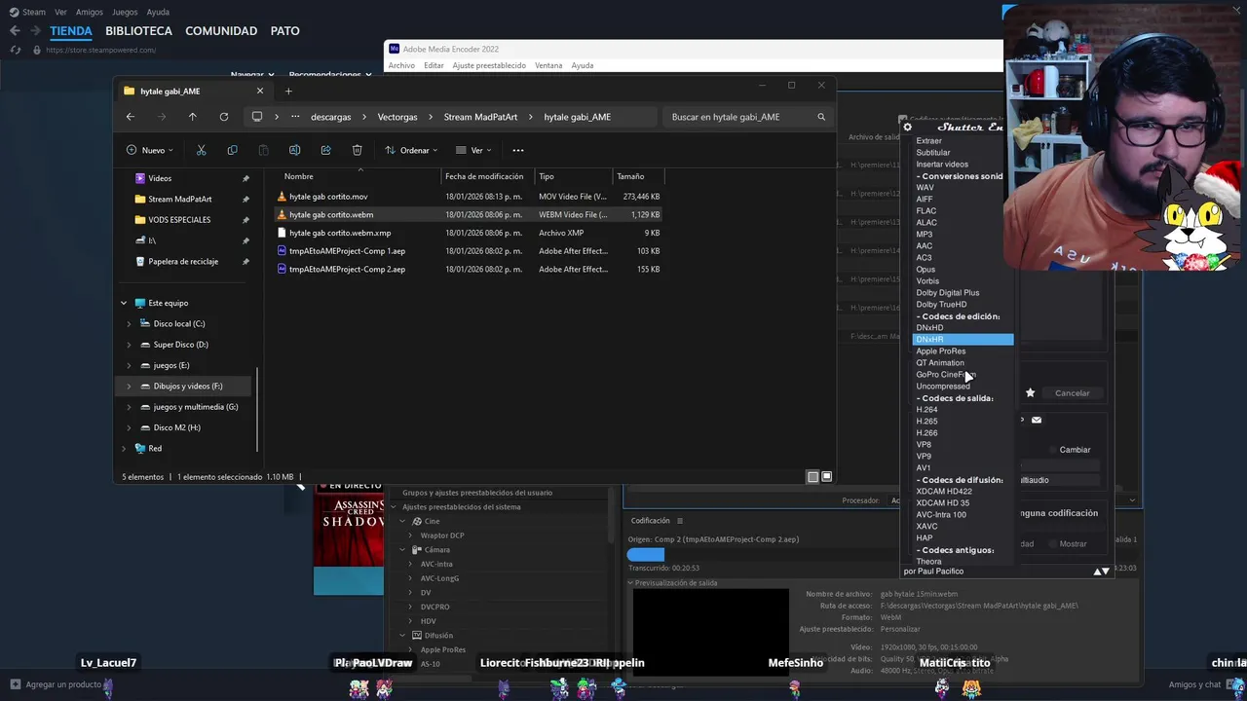Click the Delete trash icon in Explorer toolbar
The width and height of the screenshot is (1247, 701).
tap(357, 150)
